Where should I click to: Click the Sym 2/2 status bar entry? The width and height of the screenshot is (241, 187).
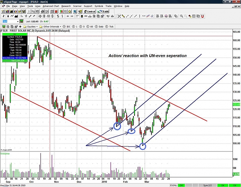tap(208, 185)
